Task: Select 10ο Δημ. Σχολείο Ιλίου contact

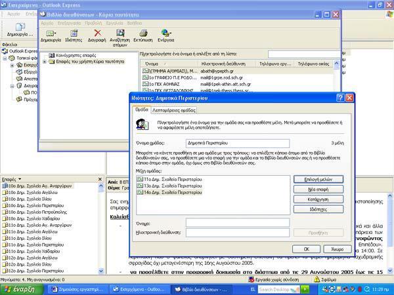Action: [x=27, y=199]
